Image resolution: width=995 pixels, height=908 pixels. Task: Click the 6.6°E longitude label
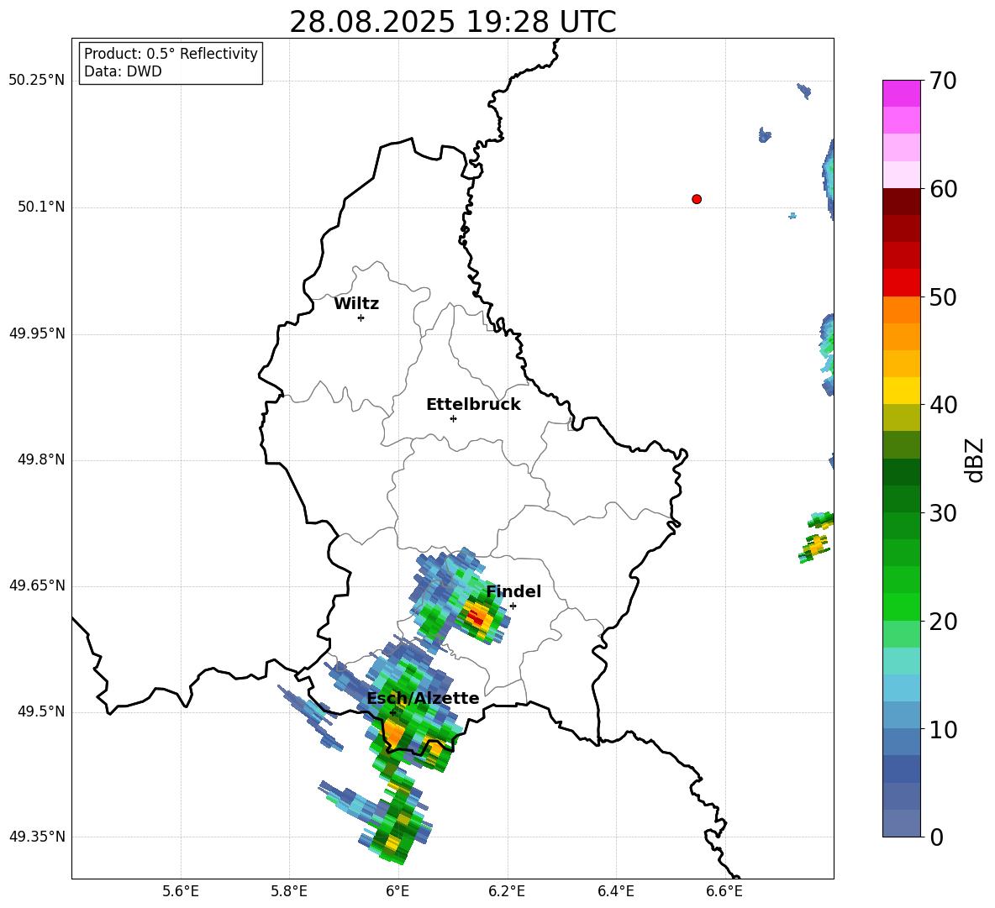point(724,892)
